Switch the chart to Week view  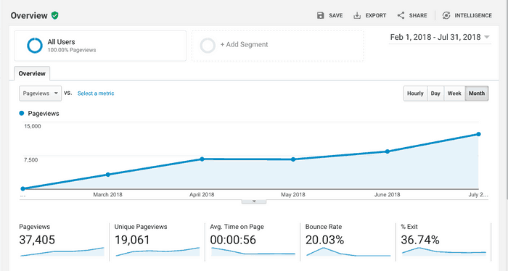[454, 93]
